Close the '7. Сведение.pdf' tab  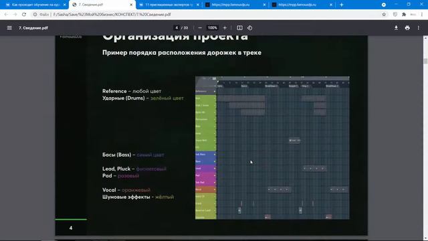point(131,5)
